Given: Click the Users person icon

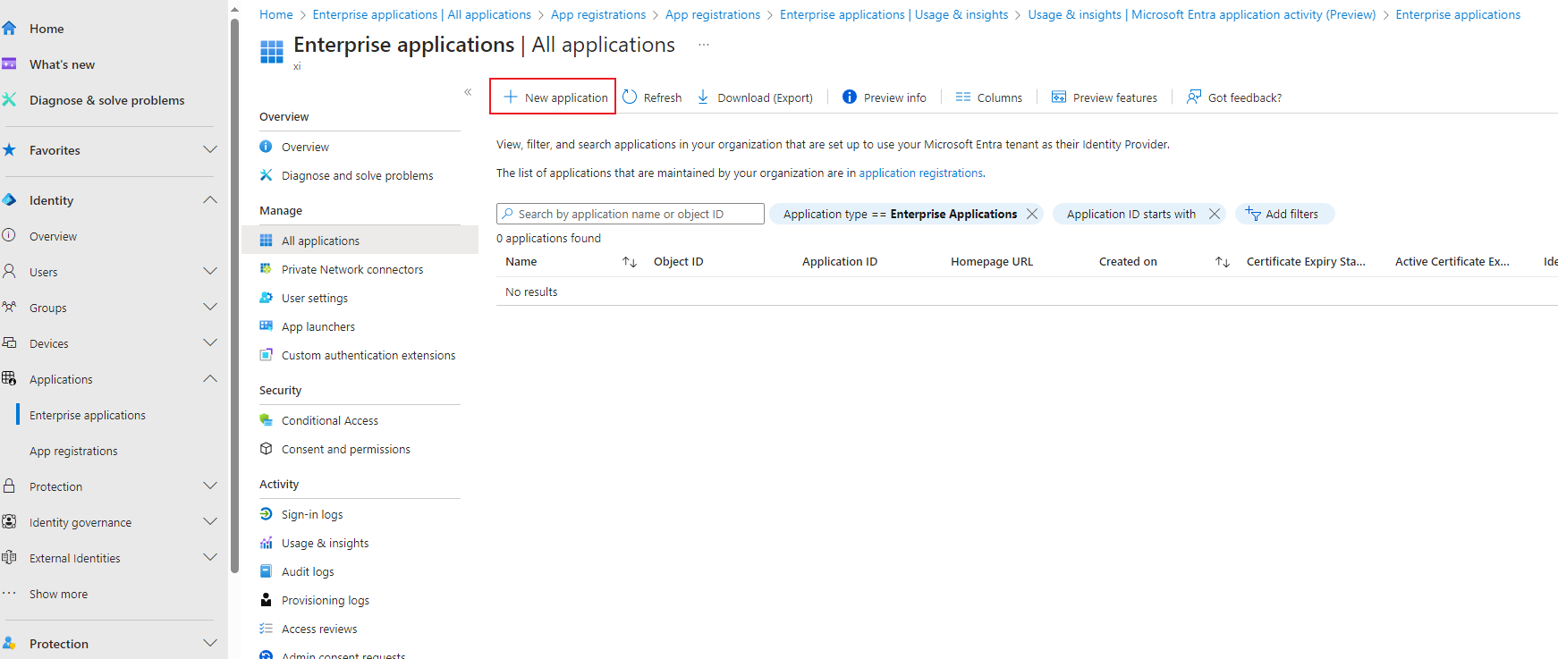Looking at the screenshot, I should (9, 271).
